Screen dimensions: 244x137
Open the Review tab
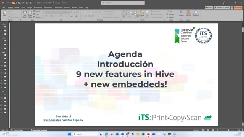74,8
